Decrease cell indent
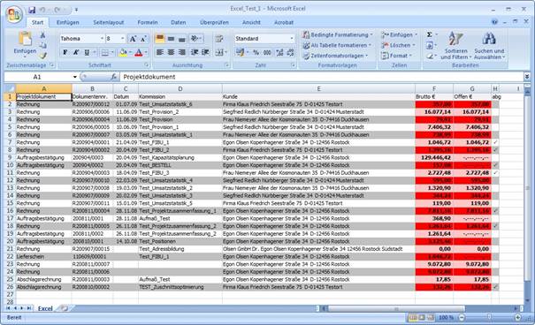The height and width of the screenshot is (325, 535). tap(195, 52)
